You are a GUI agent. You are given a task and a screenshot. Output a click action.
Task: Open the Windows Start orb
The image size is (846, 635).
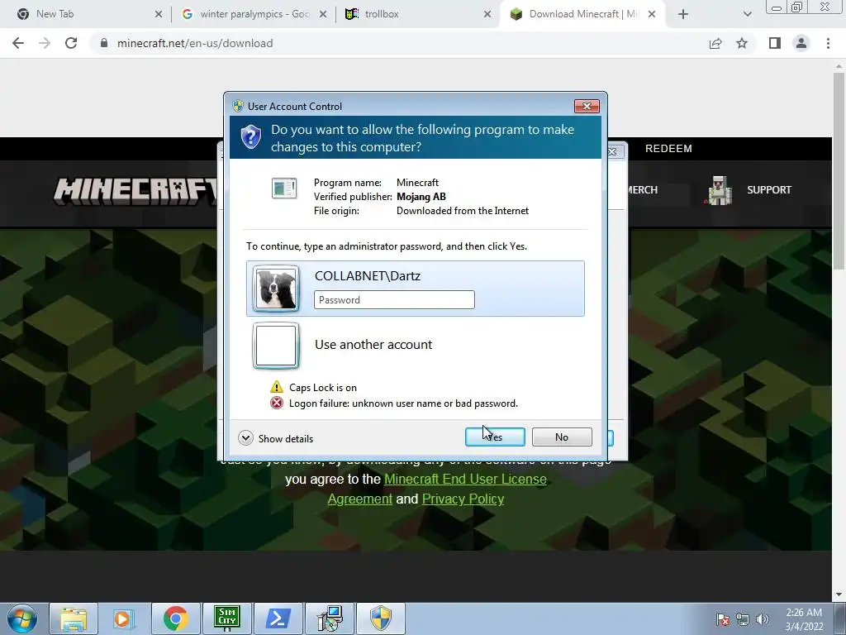pyautogui.click(x=22, y=618)
